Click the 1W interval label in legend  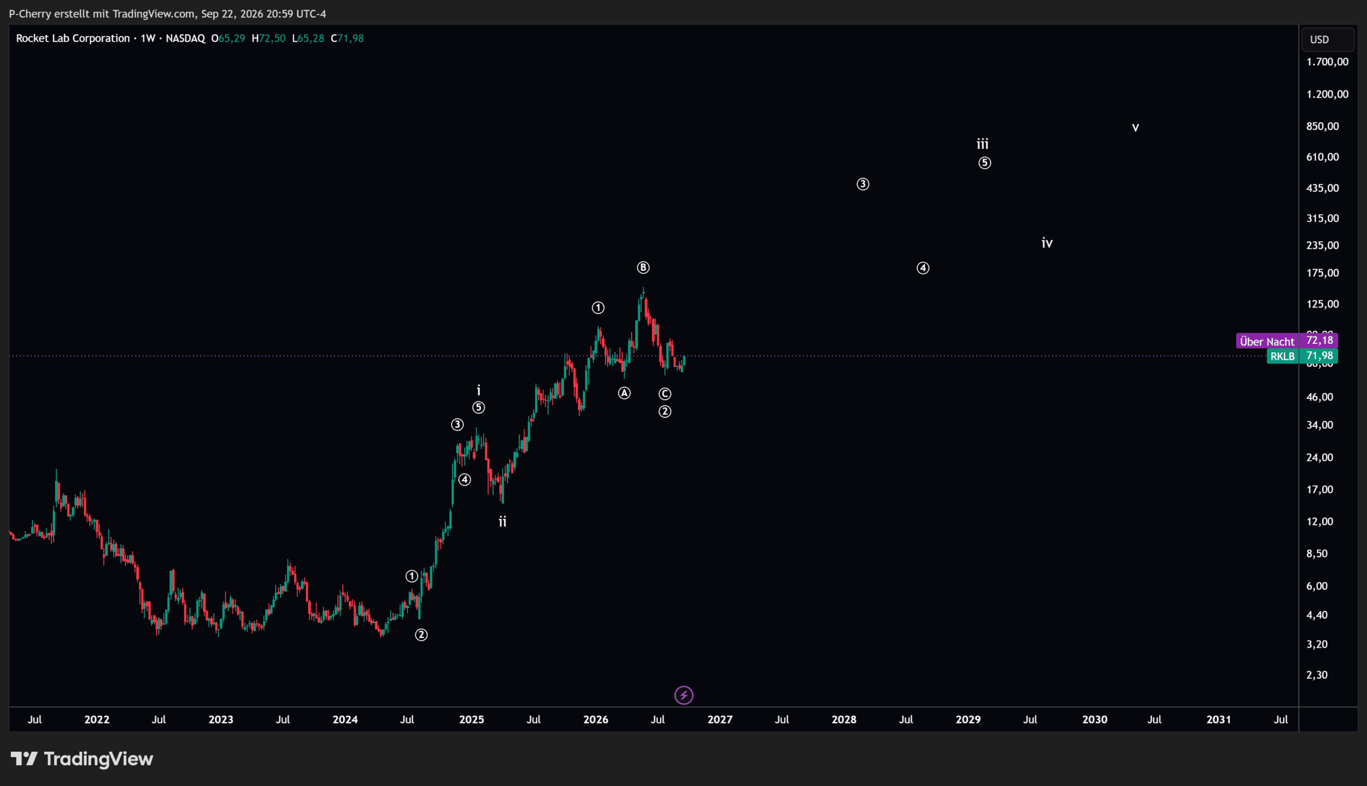[148, 38]
